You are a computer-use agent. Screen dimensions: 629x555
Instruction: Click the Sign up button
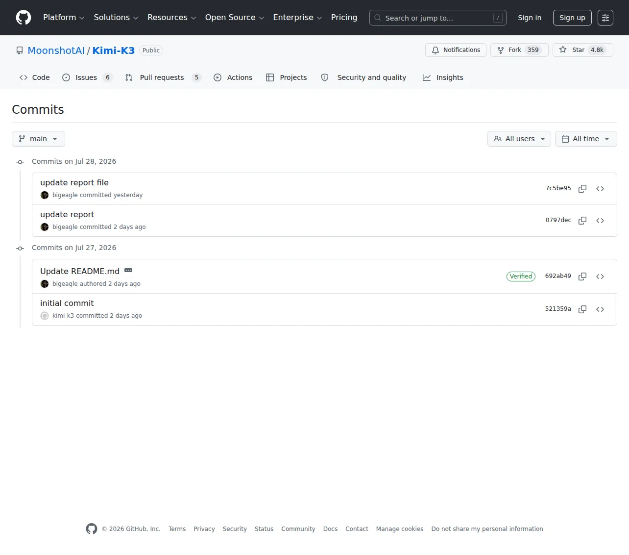572,18
